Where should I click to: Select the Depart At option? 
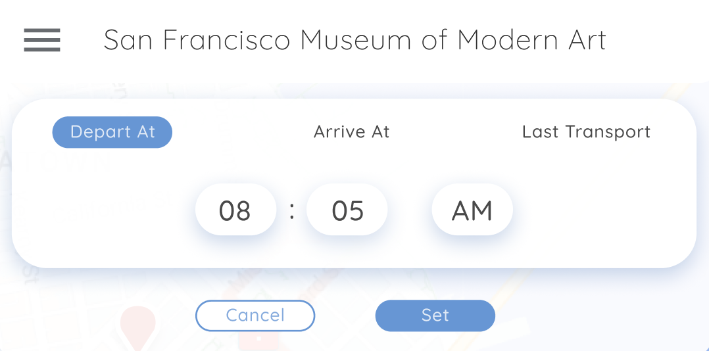(x=112, y=132)
